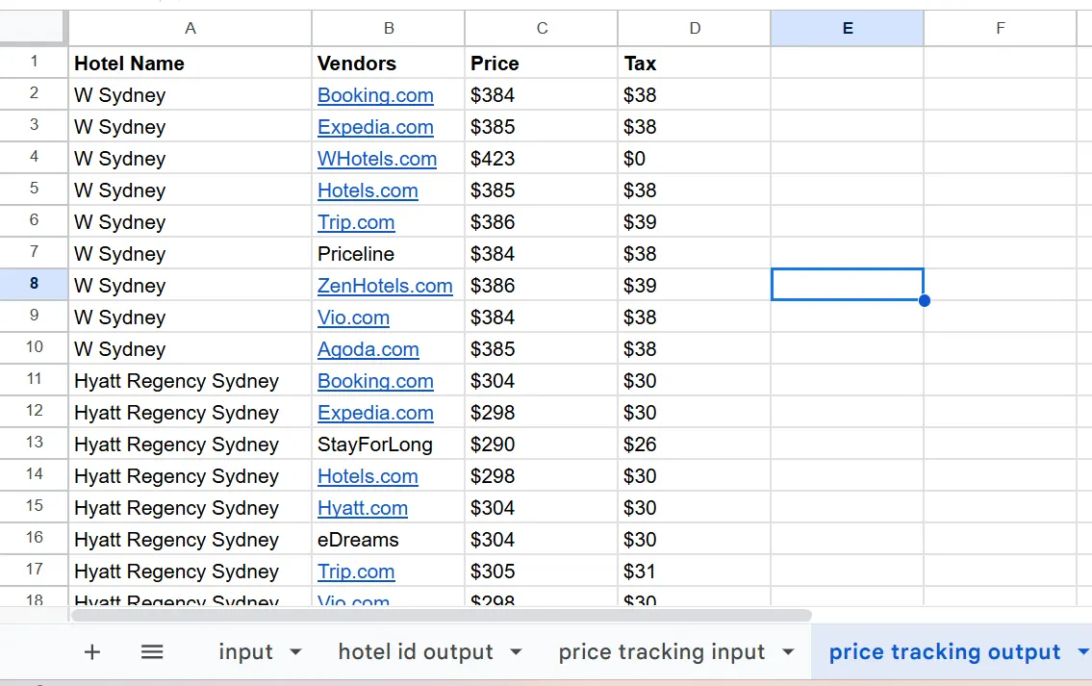Select the $305 price cell
Image resolution: width=1092 pixels, height=686 pixels.
click(542, 572)
